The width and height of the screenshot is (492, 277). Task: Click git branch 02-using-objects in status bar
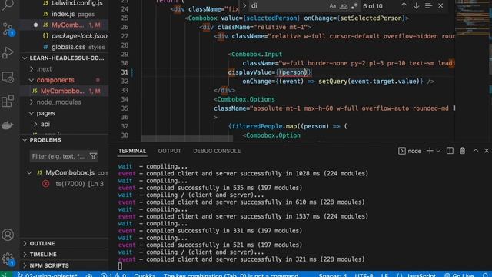[x=47, y=275]
